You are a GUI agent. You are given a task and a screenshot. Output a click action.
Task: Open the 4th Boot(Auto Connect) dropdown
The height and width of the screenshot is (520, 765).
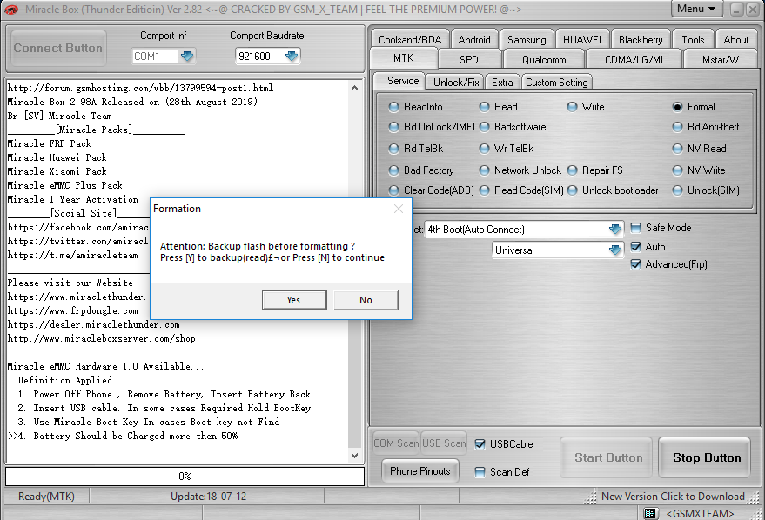(x=615, y=230)
